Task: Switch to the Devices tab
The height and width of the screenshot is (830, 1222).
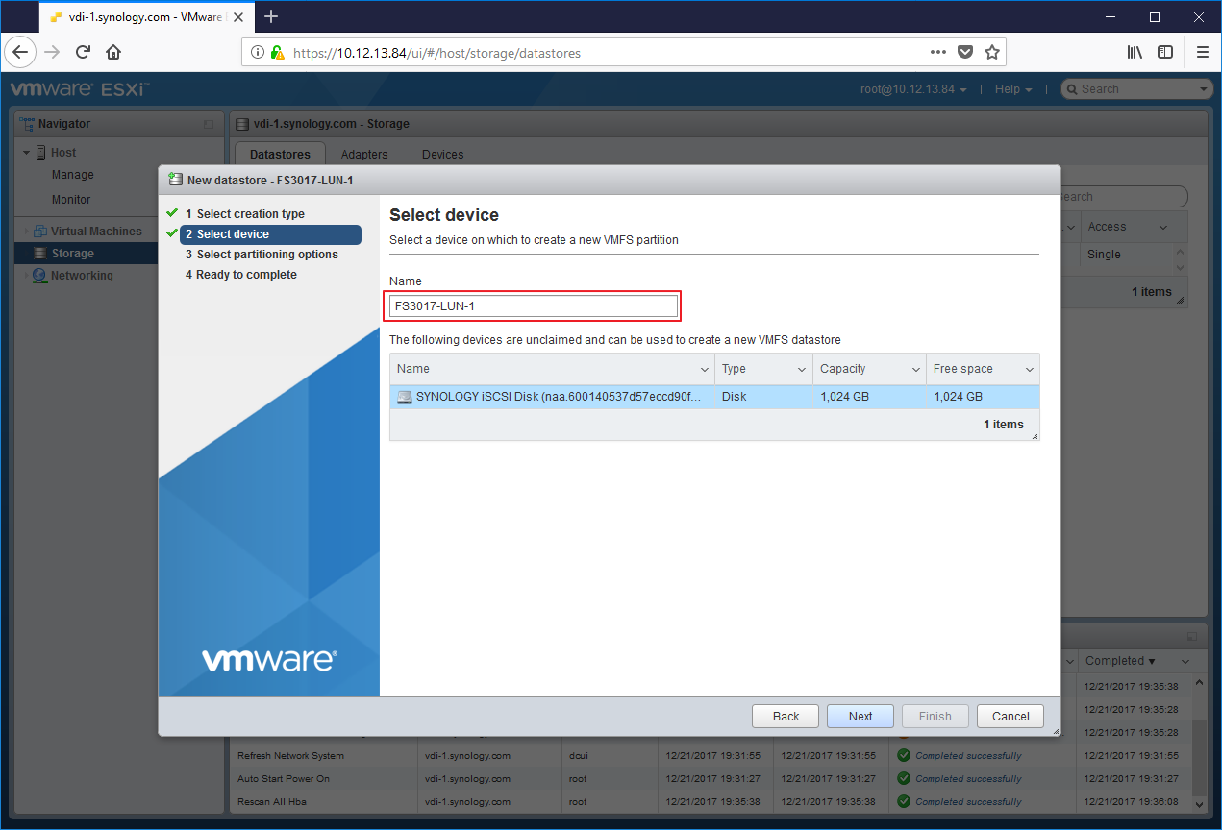Action: (442, 154)
